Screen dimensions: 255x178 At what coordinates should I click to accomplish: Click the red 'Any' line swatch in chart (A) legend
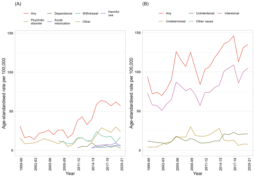pos(26,14)
